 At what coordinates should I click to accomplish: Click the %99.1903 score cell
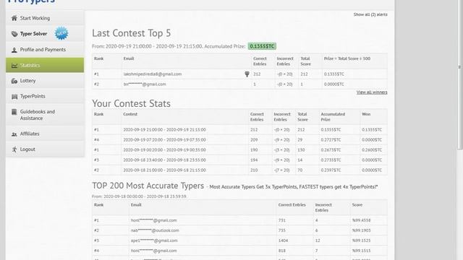point(361,230)
